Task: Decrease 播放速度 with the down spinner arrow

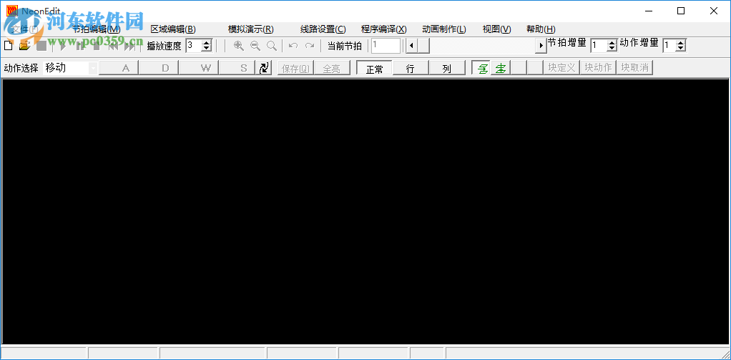Action: (x=207, y=49)
